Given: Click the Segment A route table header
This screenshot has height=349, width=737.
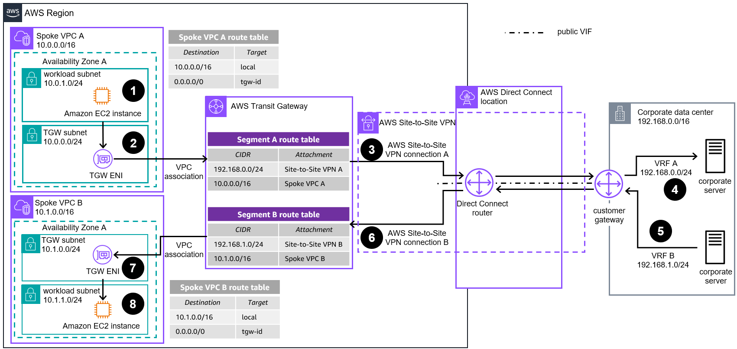Looking at the screenshot, I should point(278,140).
